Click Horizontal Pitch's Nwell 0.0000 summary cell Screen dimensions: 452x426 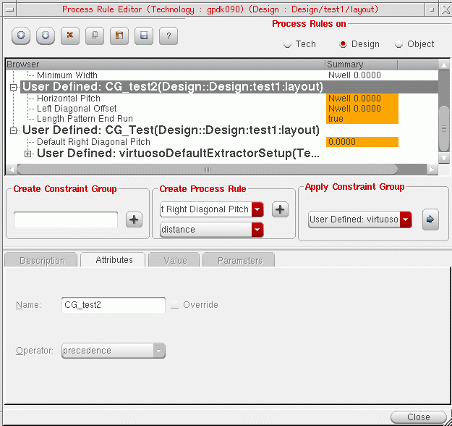(x=362, y=99)
